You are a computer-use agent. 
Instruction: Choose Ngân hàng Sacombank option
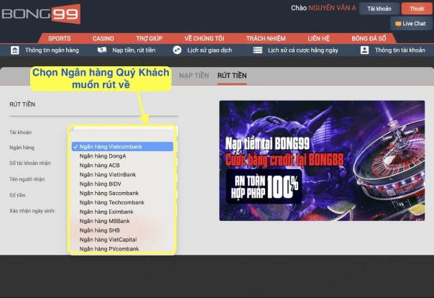(x=122, y=193)
